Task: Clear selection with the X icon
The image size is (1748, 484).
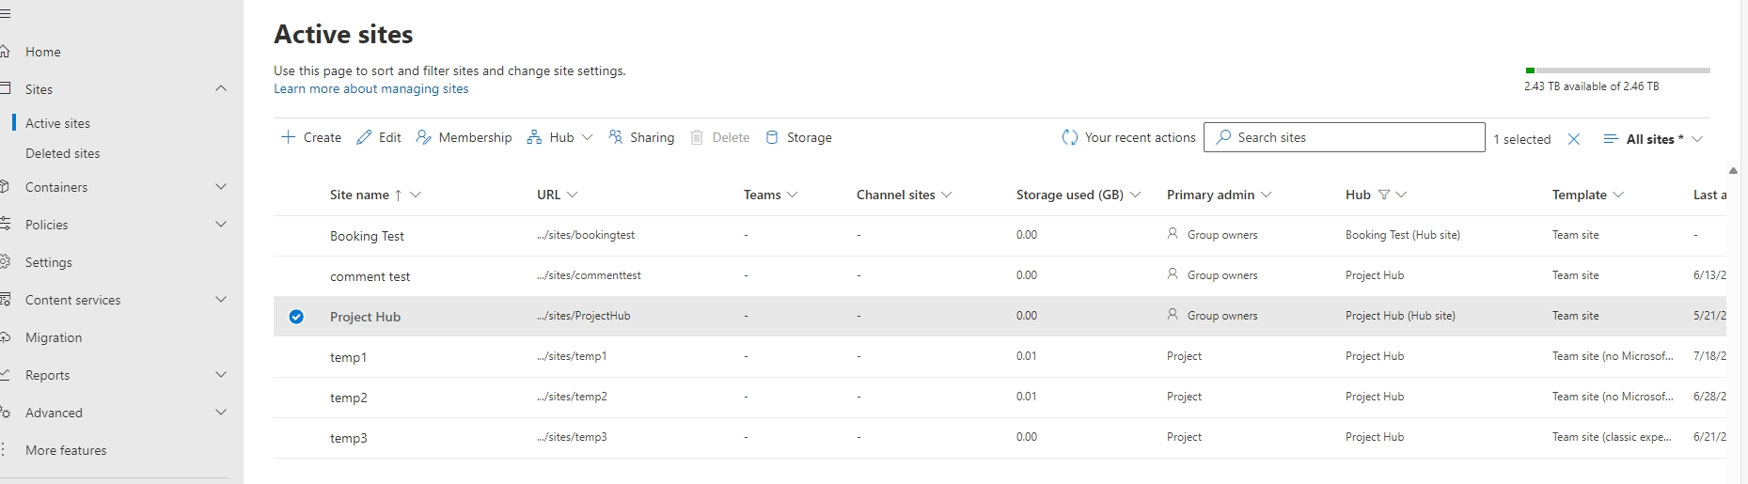Action: tap(1574, 139)
